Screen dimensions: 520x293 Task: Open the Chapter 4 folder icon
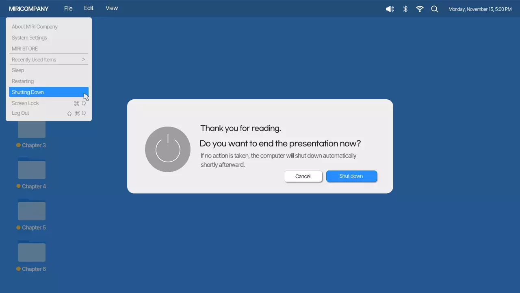(32, 169)
